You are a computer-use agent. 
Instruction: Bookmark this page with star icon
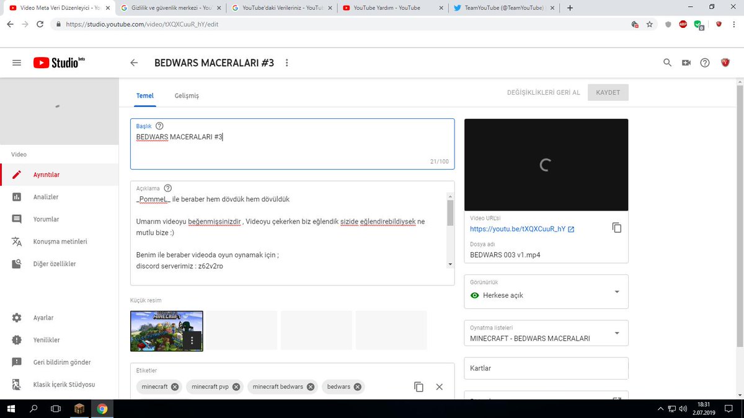[649, 24]
